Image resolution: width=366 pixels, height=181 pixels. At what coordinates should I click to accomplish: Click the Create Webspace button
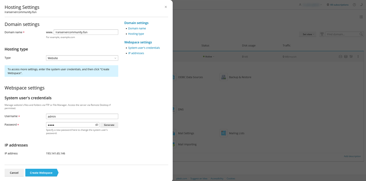[41, 173]
